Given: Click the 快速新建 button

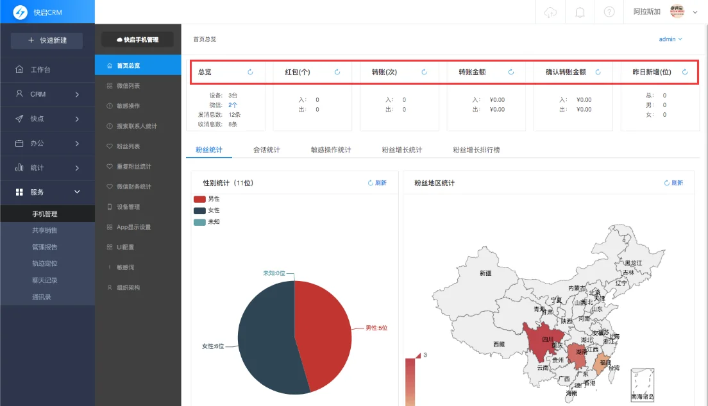Looking at the screenshot, I should pos(47,40).
